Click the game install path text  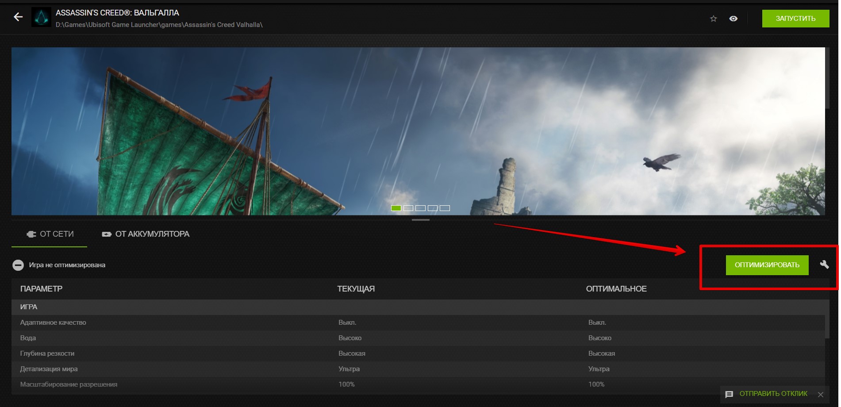pos(159,25)
